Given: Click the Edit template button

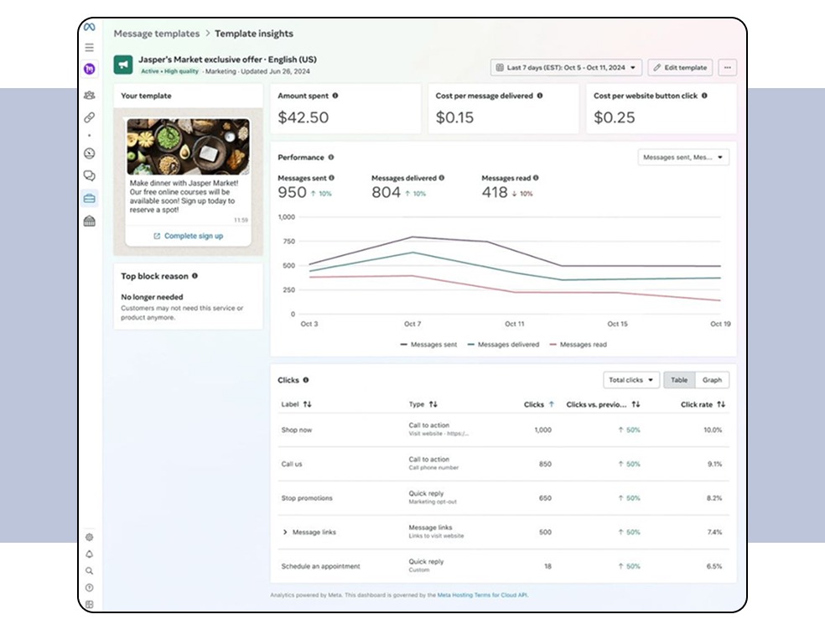Looking at the screenshot, I should (x=680, y=67).
